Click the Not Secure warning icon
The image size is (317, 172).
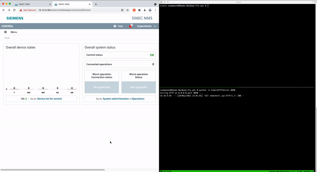(21, 10)
